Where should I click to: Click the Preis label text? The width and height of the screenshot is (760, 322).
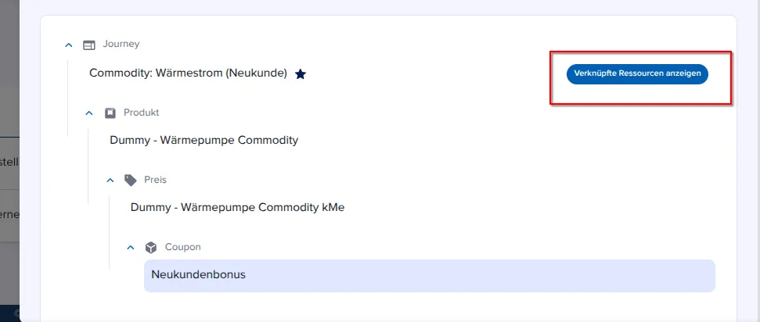[x=156, y=180]
